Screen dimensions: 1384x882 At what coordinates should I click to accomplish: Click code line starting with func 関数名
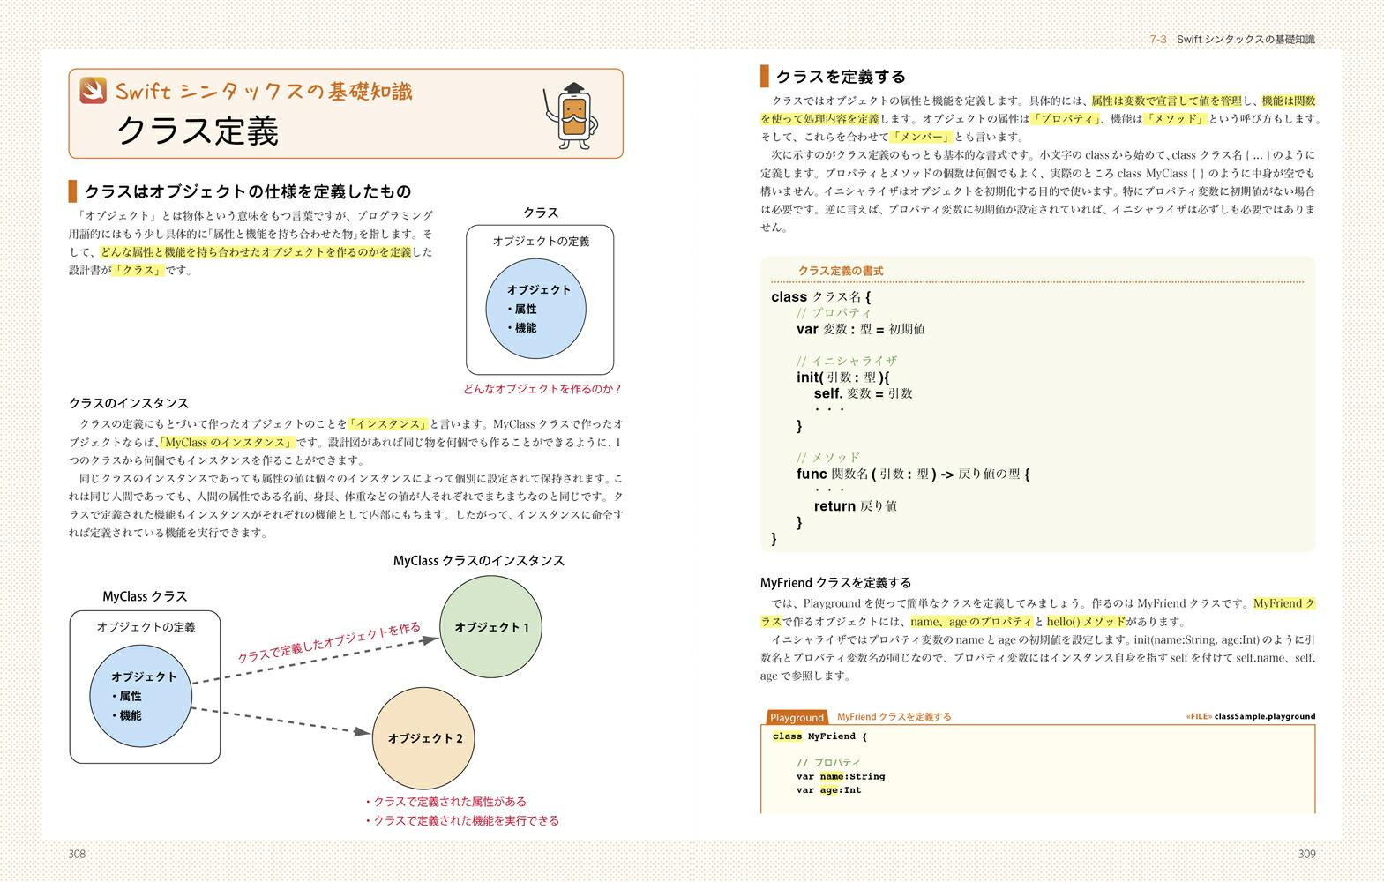point(913,474)
